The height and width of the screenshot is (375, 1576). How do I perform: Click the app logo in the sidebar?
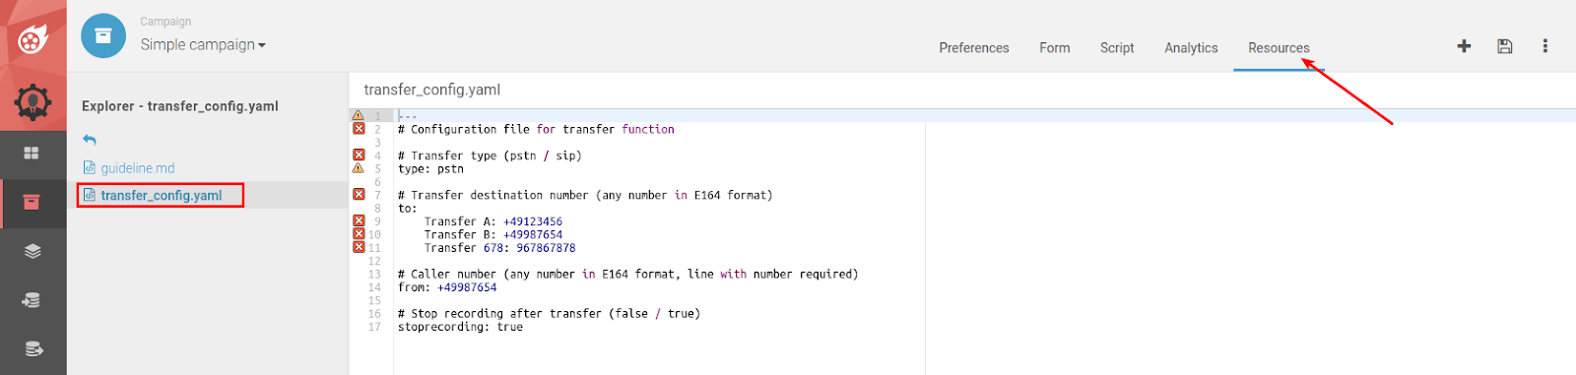[x=33, y=39]
